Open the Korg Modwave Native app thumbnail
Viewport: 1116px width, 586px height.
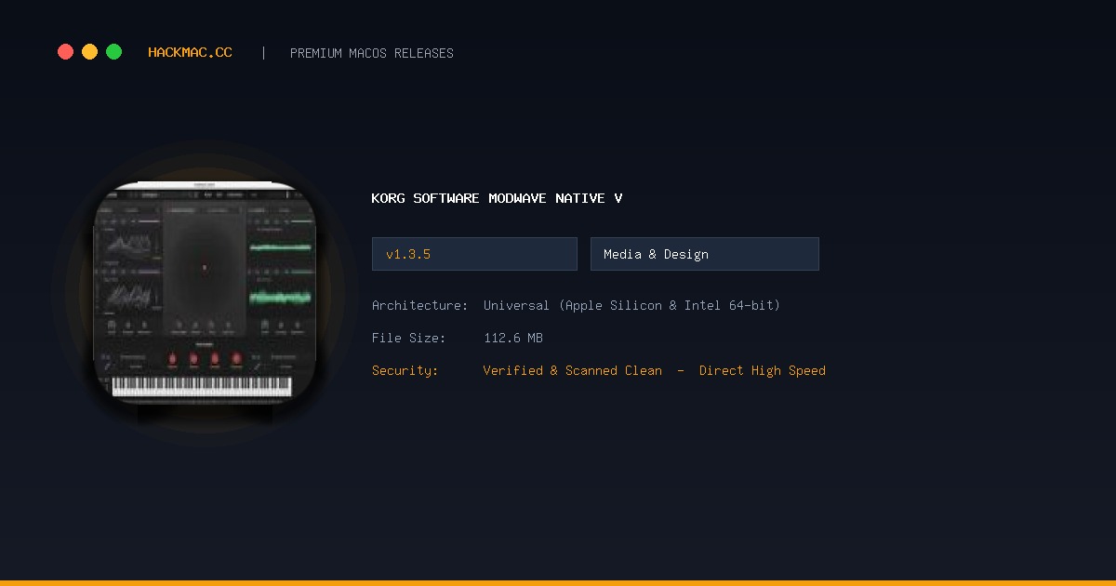tap(205, 293)
